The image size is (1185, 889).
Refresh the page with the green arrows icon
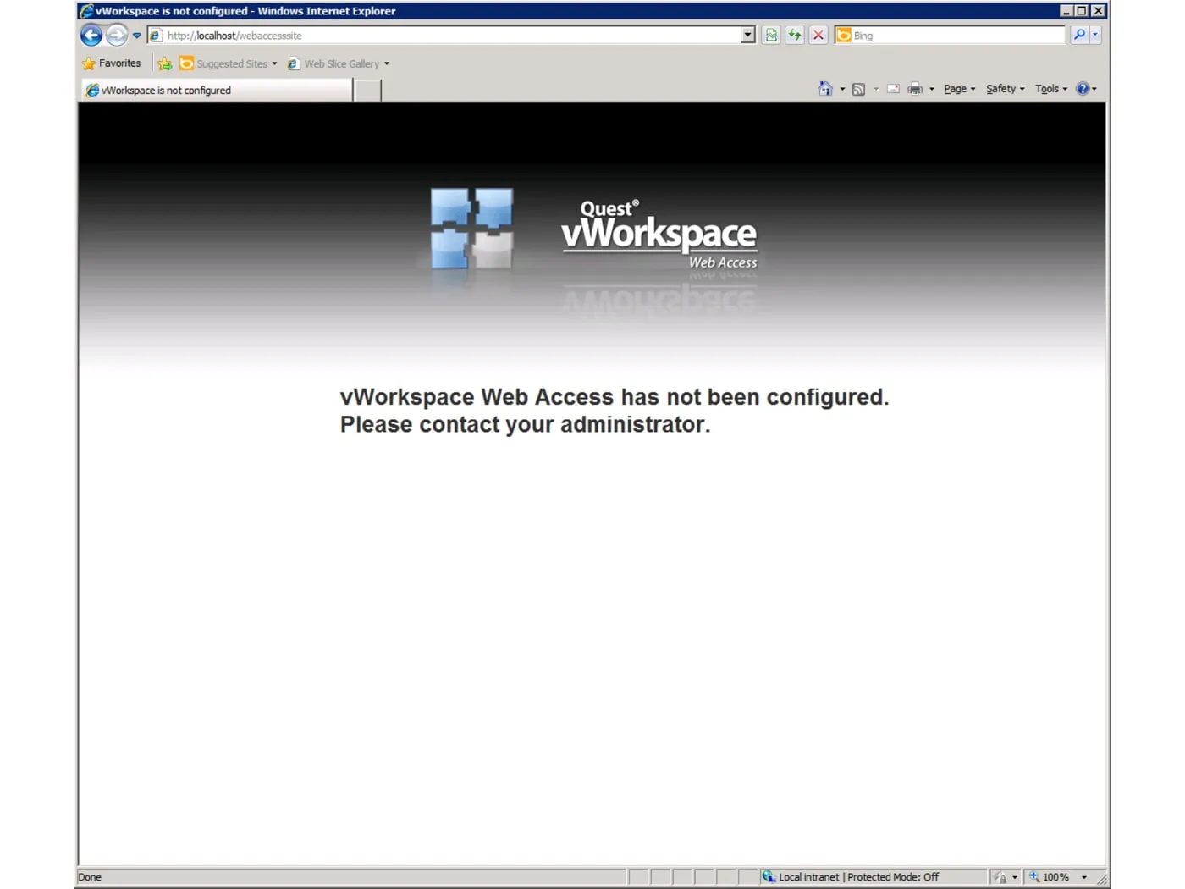pos(795,36)
